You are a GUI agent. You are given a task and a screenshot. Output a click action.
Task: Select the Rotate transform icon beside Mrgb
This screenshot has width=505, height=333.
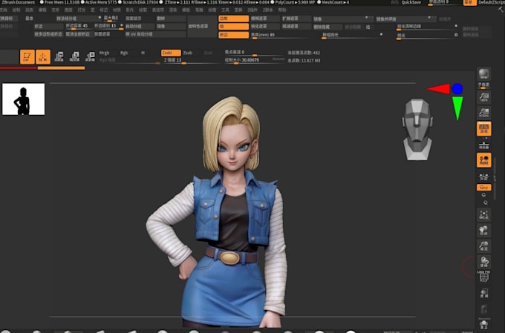point(90,56)
